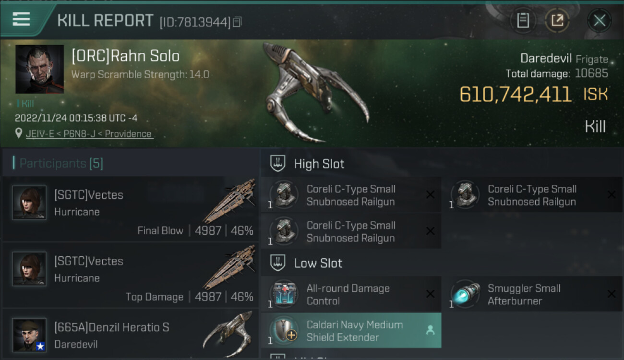This screenshot has width=624, height=360.
Task: Click the person icon on Shield Extender row
Action: 430,330
